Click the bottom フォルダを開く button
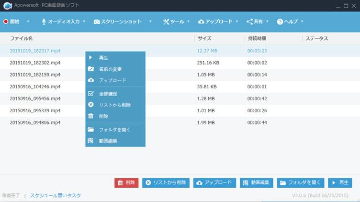The height and width of the screenshot is (202, 360). [301, 183]
